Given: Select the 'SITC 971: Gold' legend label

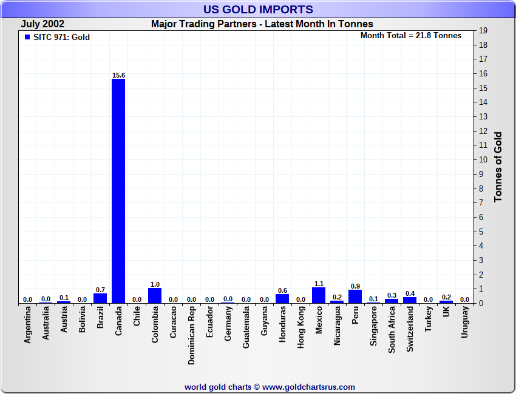Looking at the screenshot, I should tap(61, 37).
